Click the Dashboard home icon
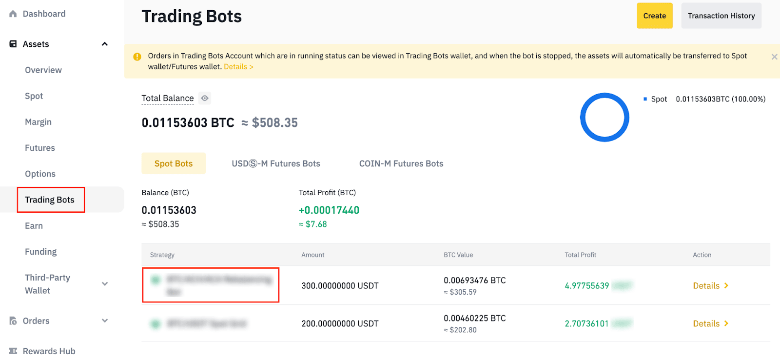The image size is (780, 361). 13,14
